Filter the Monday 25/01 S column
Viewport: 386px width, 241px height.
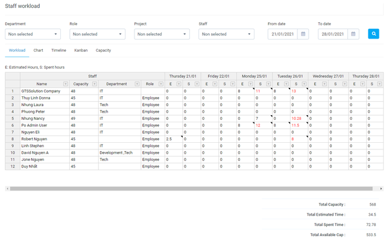click(268, 84)
